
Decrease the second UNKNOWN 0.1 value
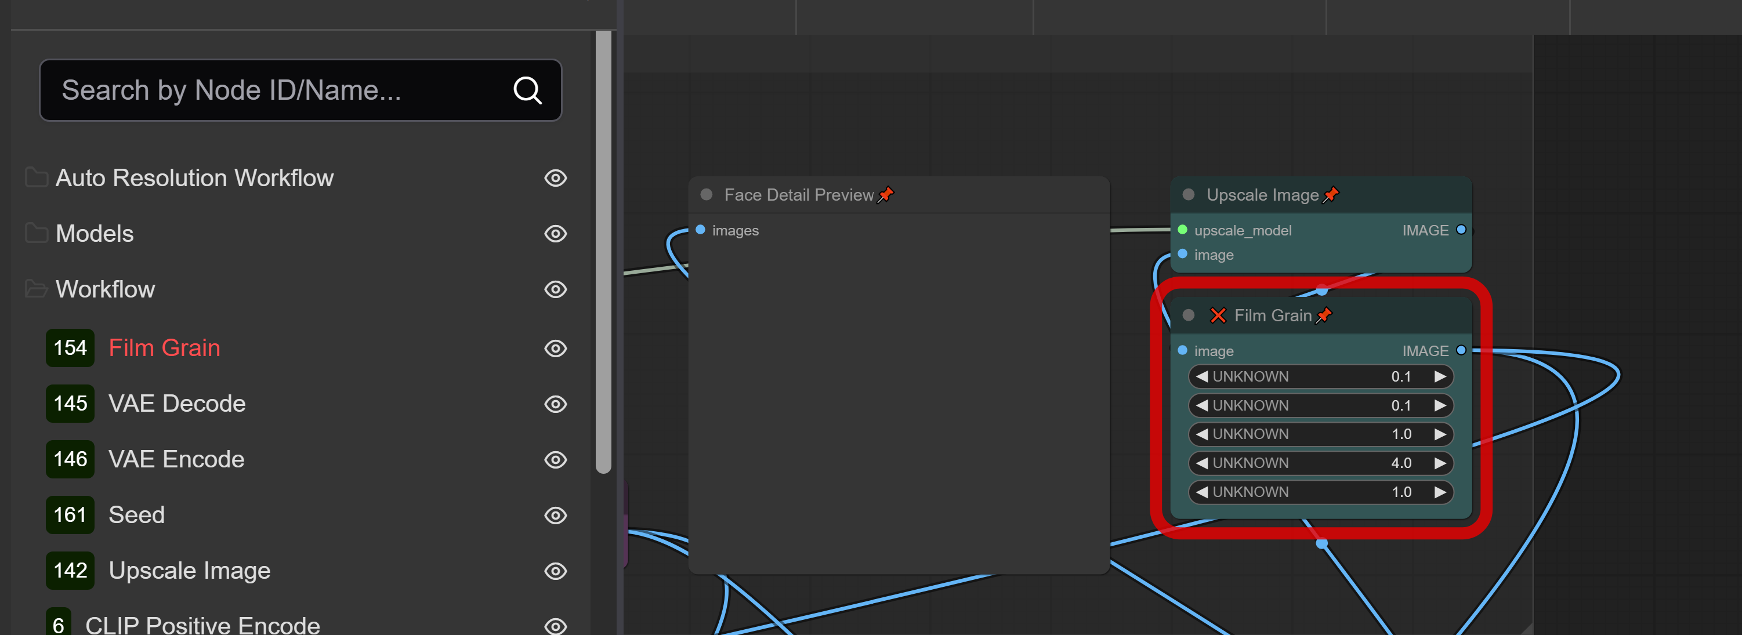1202,406
